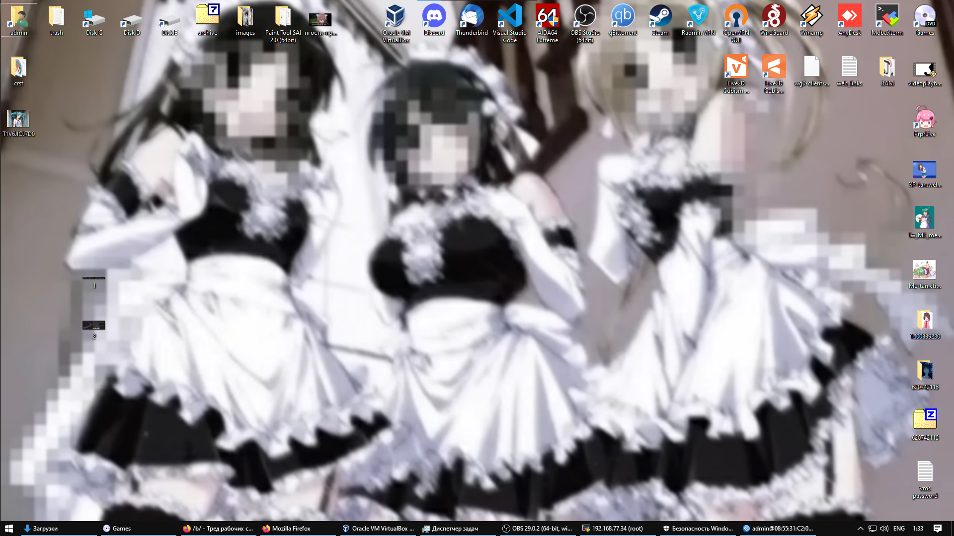The width and height of the screenshot is (954, 536).
Task: Expand hidden system tray icons
Action: tap(860, 529)
